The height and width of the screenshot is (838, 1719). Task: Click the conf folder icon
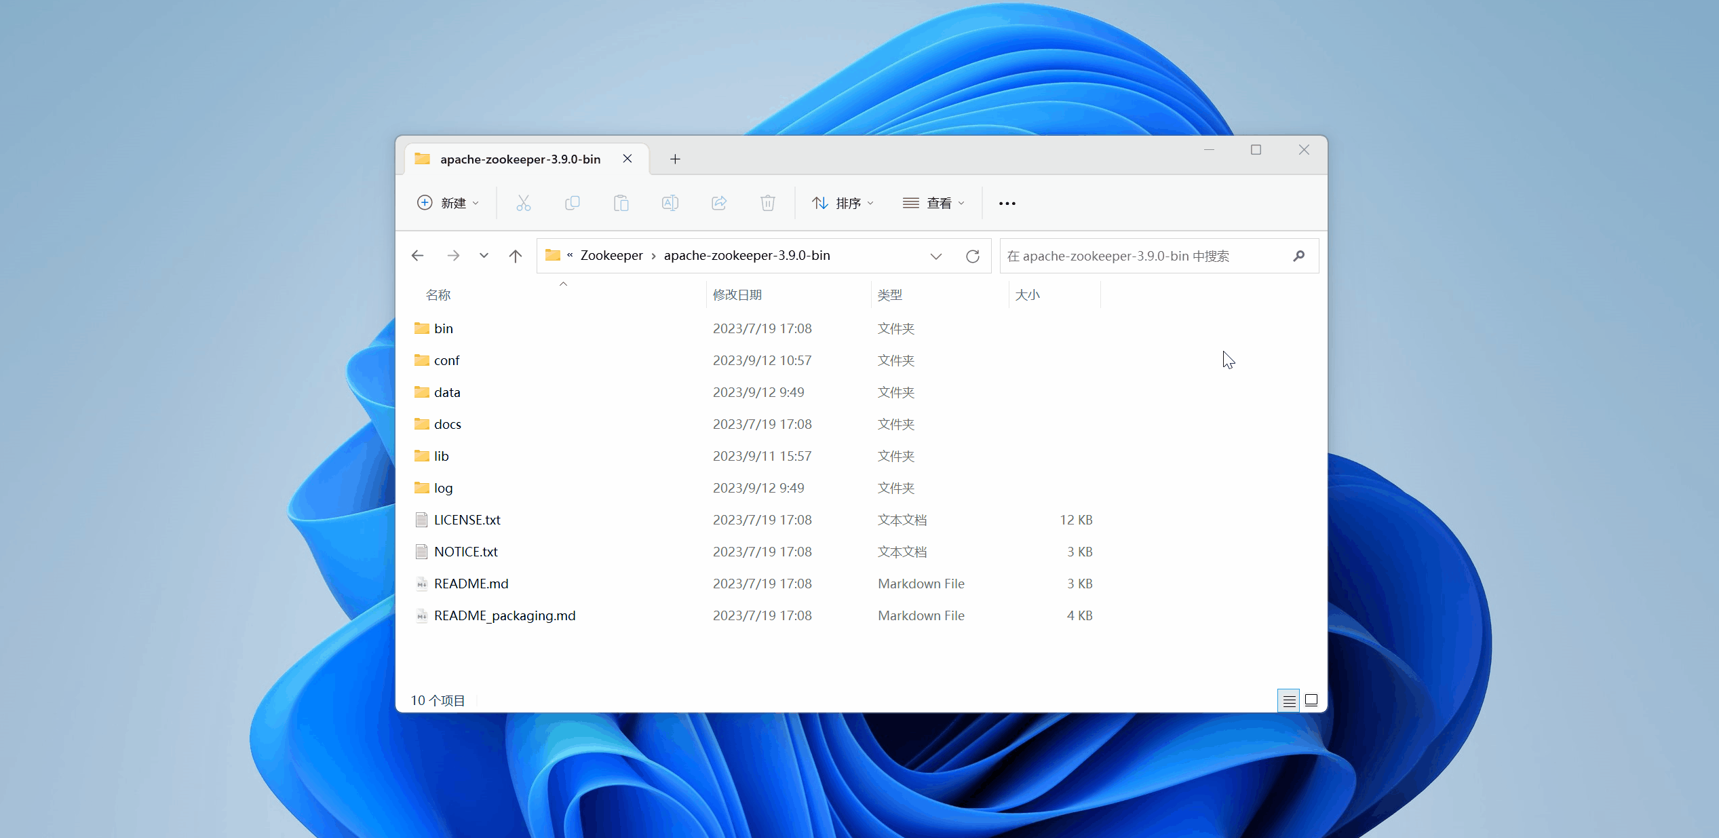(422, 360)
